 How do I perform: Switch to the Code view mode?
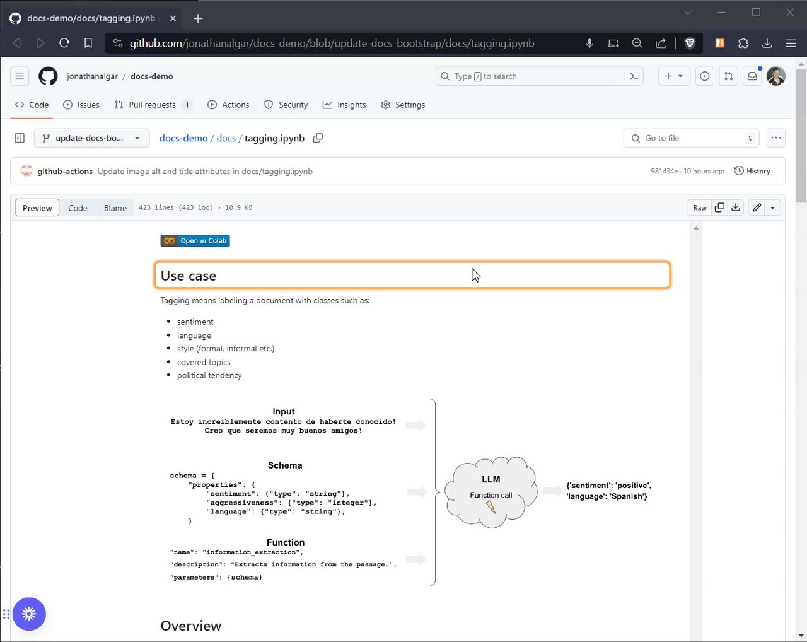pyautogui.click(x=78, y=208)
